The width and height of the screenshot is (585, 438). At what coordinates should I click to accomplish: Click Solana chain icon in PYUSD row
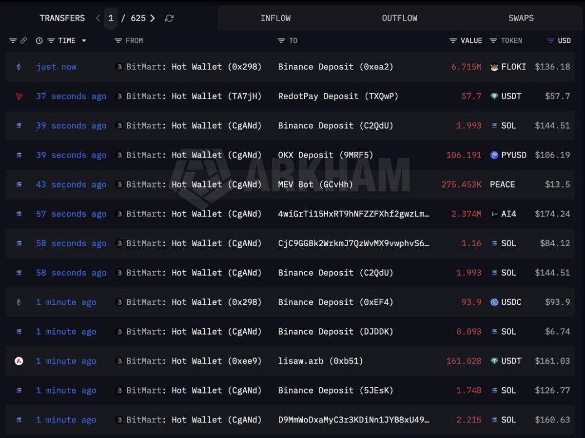(x=19, y=155)
